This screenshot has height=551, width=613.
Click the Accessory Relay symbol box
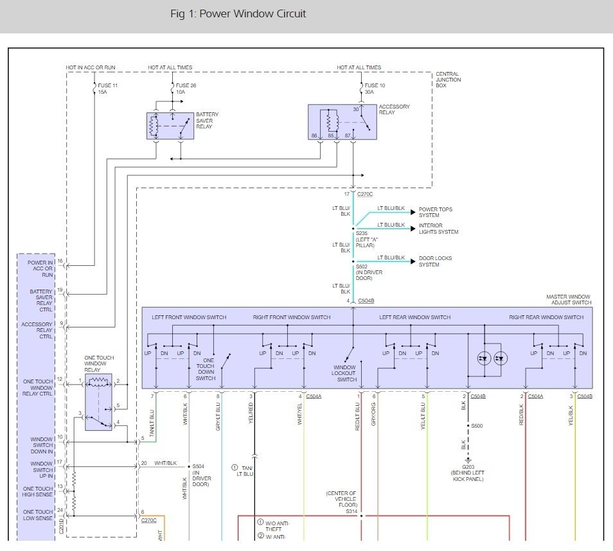coord(342,122)
